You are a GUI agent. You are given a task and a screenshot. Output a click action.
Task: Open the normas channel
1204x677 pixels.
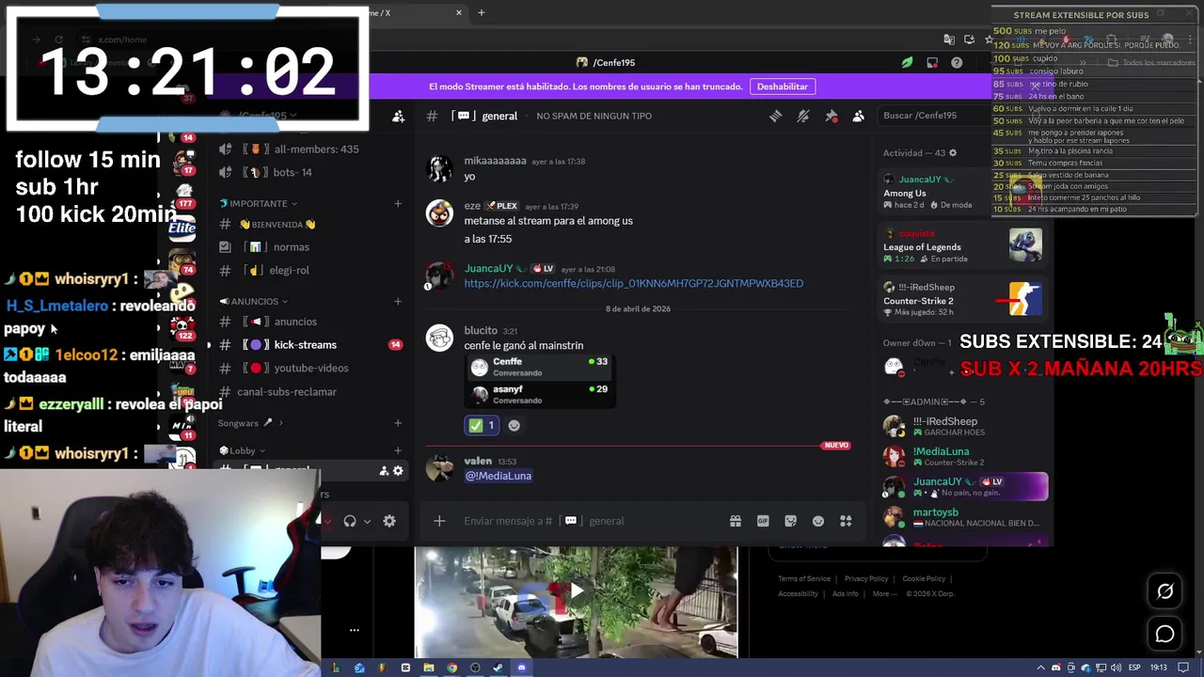[x=289, y=246]
